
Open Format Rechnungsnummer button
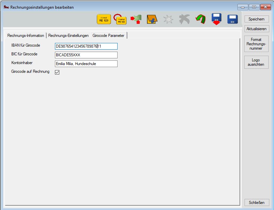click(256, 44)
